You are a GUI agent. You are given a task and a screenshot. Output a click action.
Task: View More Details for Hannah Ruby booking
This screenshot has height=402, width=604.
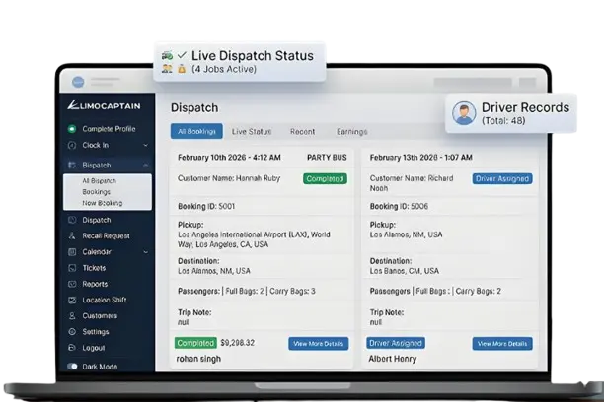[x=318, y=344]
